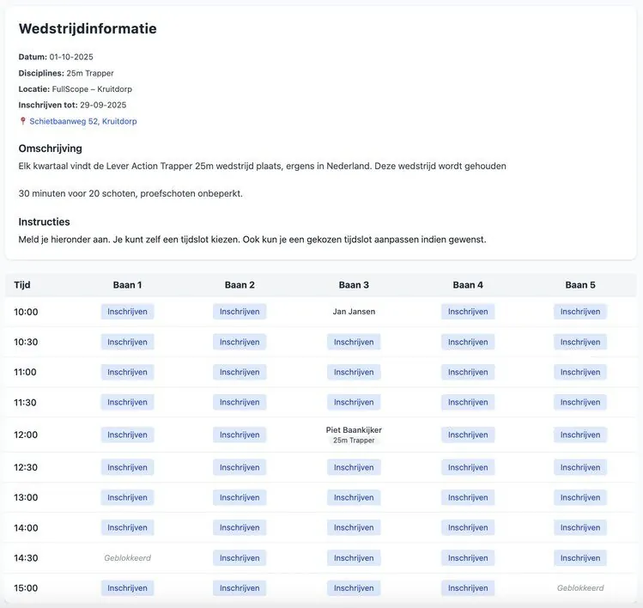Click the Omschrijving heading
This screenshot has height=608, width=643.
pos(50,149)
